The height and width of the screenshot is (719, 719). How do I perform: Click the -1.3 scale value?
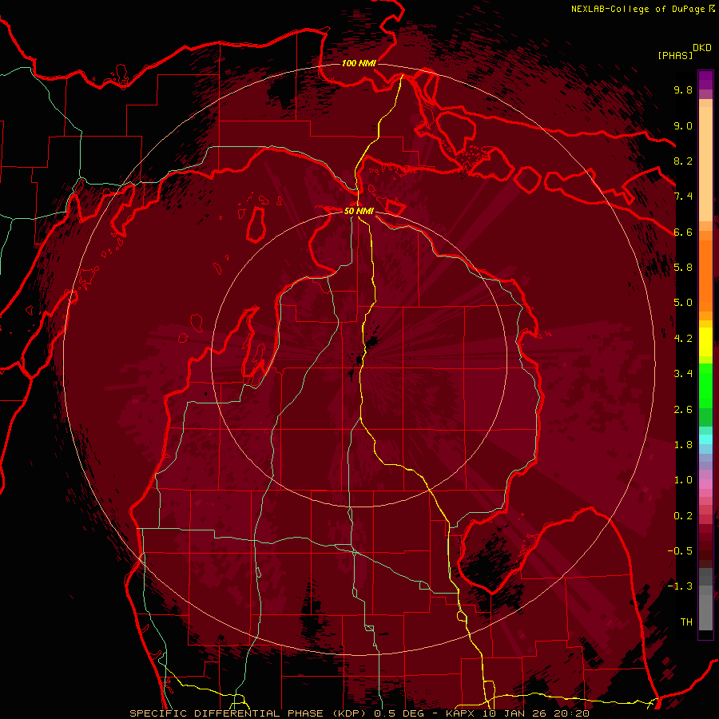click(680, 586)
